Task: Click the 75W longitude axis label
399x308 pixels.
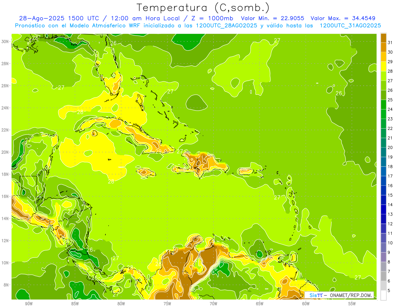Action: [167, 304]
